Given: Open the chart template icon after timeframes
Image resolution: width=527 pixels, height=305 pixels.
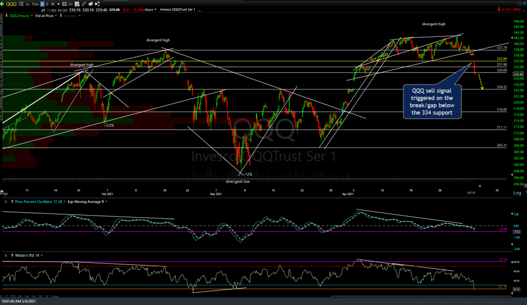Looking at the screenshot, I should pyautogui.click(x=64, y=4).
